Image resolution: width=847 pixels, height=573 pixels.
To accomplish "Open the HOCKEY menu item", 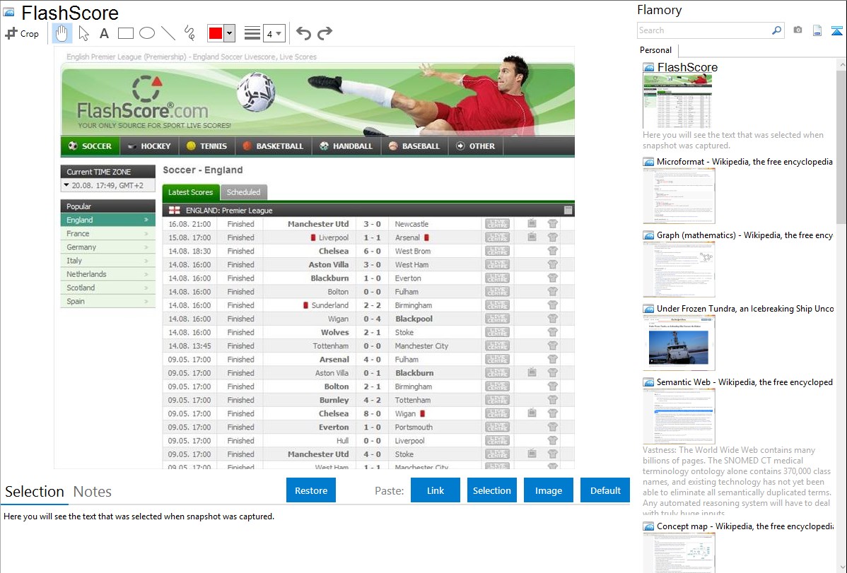I will 149,146.
